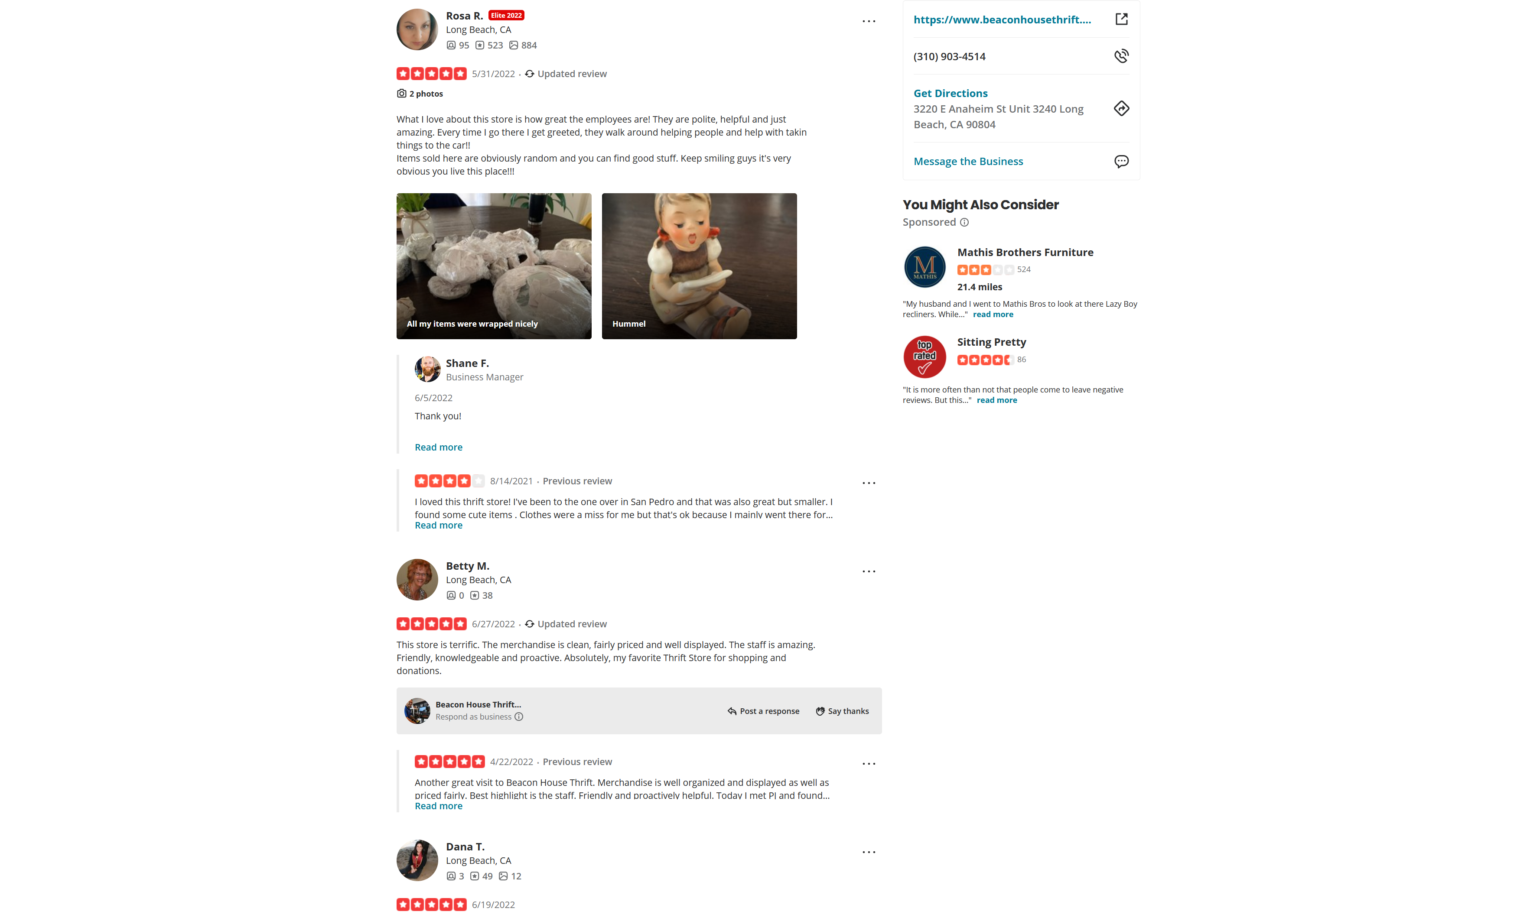Open more options for Betty M. review

coord(868,571)
